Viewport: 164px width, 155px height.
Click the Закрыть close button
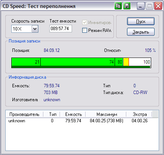click(141, 32)
